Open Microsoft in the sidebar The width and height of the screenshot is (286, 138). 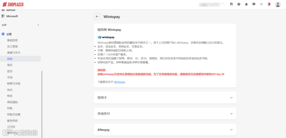(x=12, y=16)
